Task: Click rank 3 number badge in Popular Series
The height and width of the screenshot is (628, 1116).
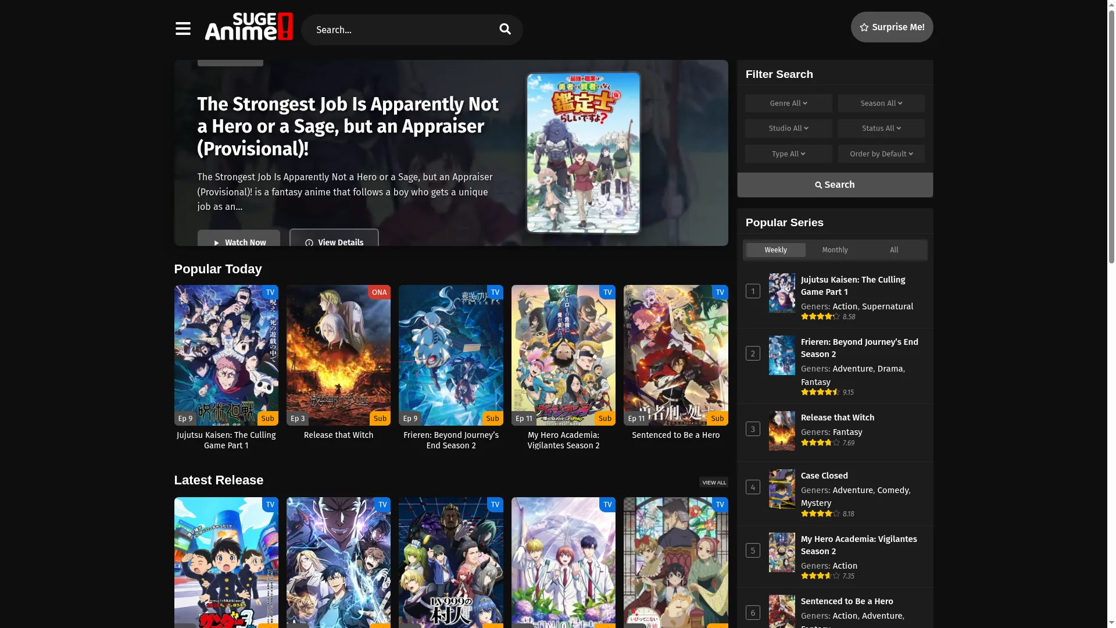Action: [753, 429]
